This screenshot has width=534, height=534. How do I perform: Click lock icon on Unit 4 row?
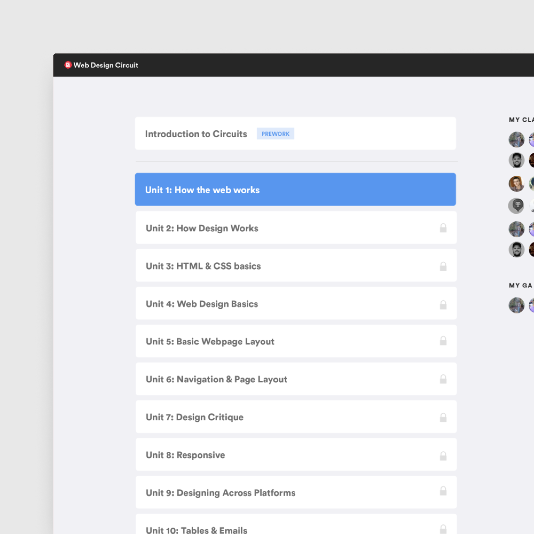pos(443,305)
